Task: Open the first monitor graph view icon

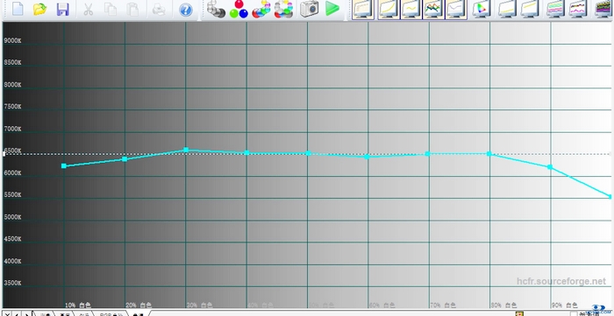Action: point(362,9)
